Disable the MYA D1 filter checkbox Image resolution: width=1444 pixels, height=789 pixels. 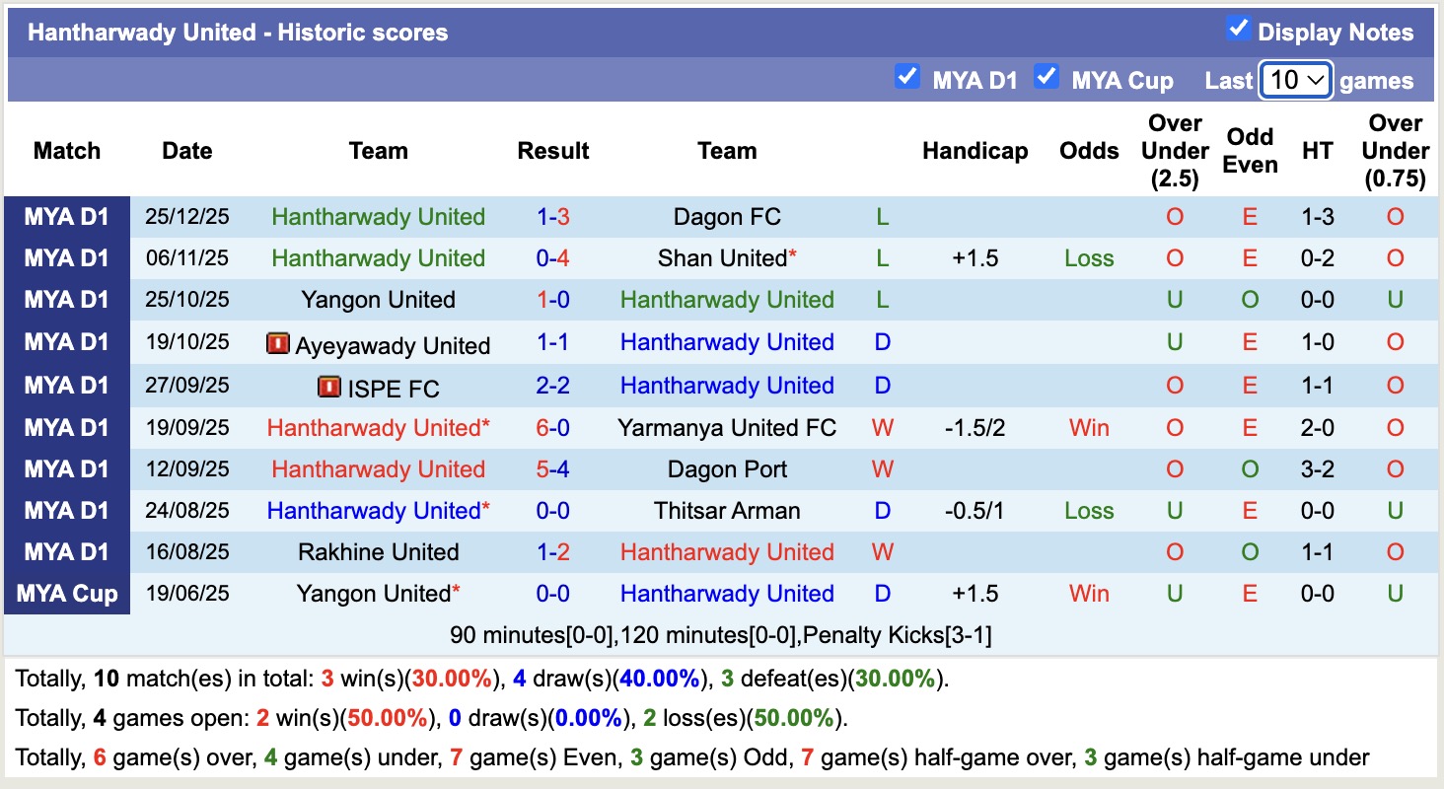pos(906,76)
